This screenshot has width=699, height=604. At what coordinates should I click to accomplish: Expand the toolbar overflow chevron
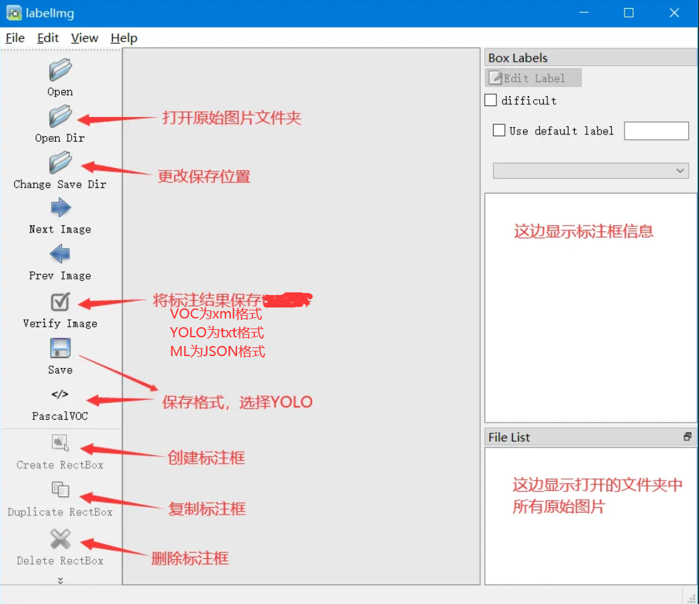pyautogui.click(x=60, y=580)
